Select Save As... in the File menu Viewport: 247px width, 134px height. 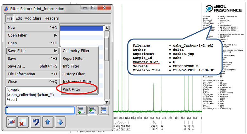(x=33, y=66)
